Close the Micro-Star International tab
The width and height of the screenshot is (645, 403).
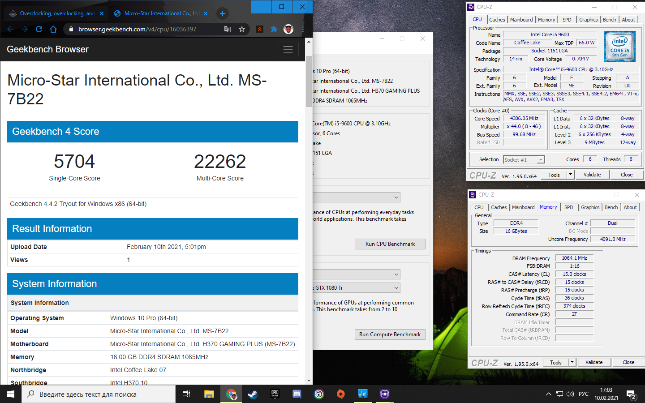[206, 13]
